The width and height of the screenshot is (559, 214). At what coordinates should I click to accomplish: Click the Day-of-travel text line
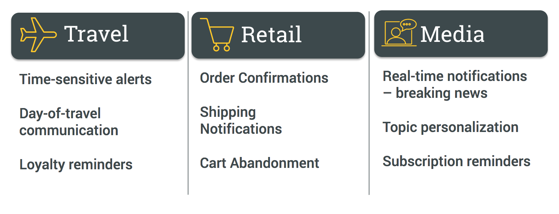tap(60, 113)
